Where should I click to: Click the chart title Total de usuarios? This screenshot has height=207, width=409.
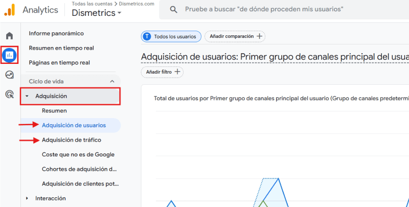coord(281,98)
